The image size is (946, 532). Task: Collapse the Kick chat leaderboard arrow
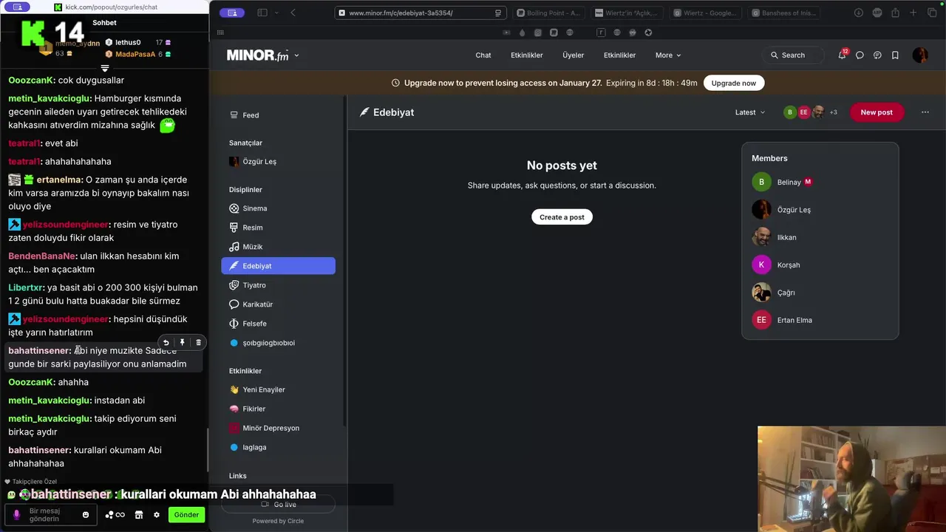[x=105, y=68]
